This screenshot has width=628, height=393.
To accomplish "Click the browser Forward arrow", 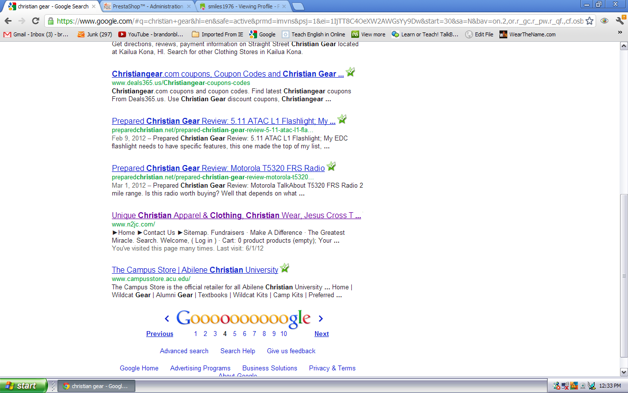I will (x=22, y=21).
